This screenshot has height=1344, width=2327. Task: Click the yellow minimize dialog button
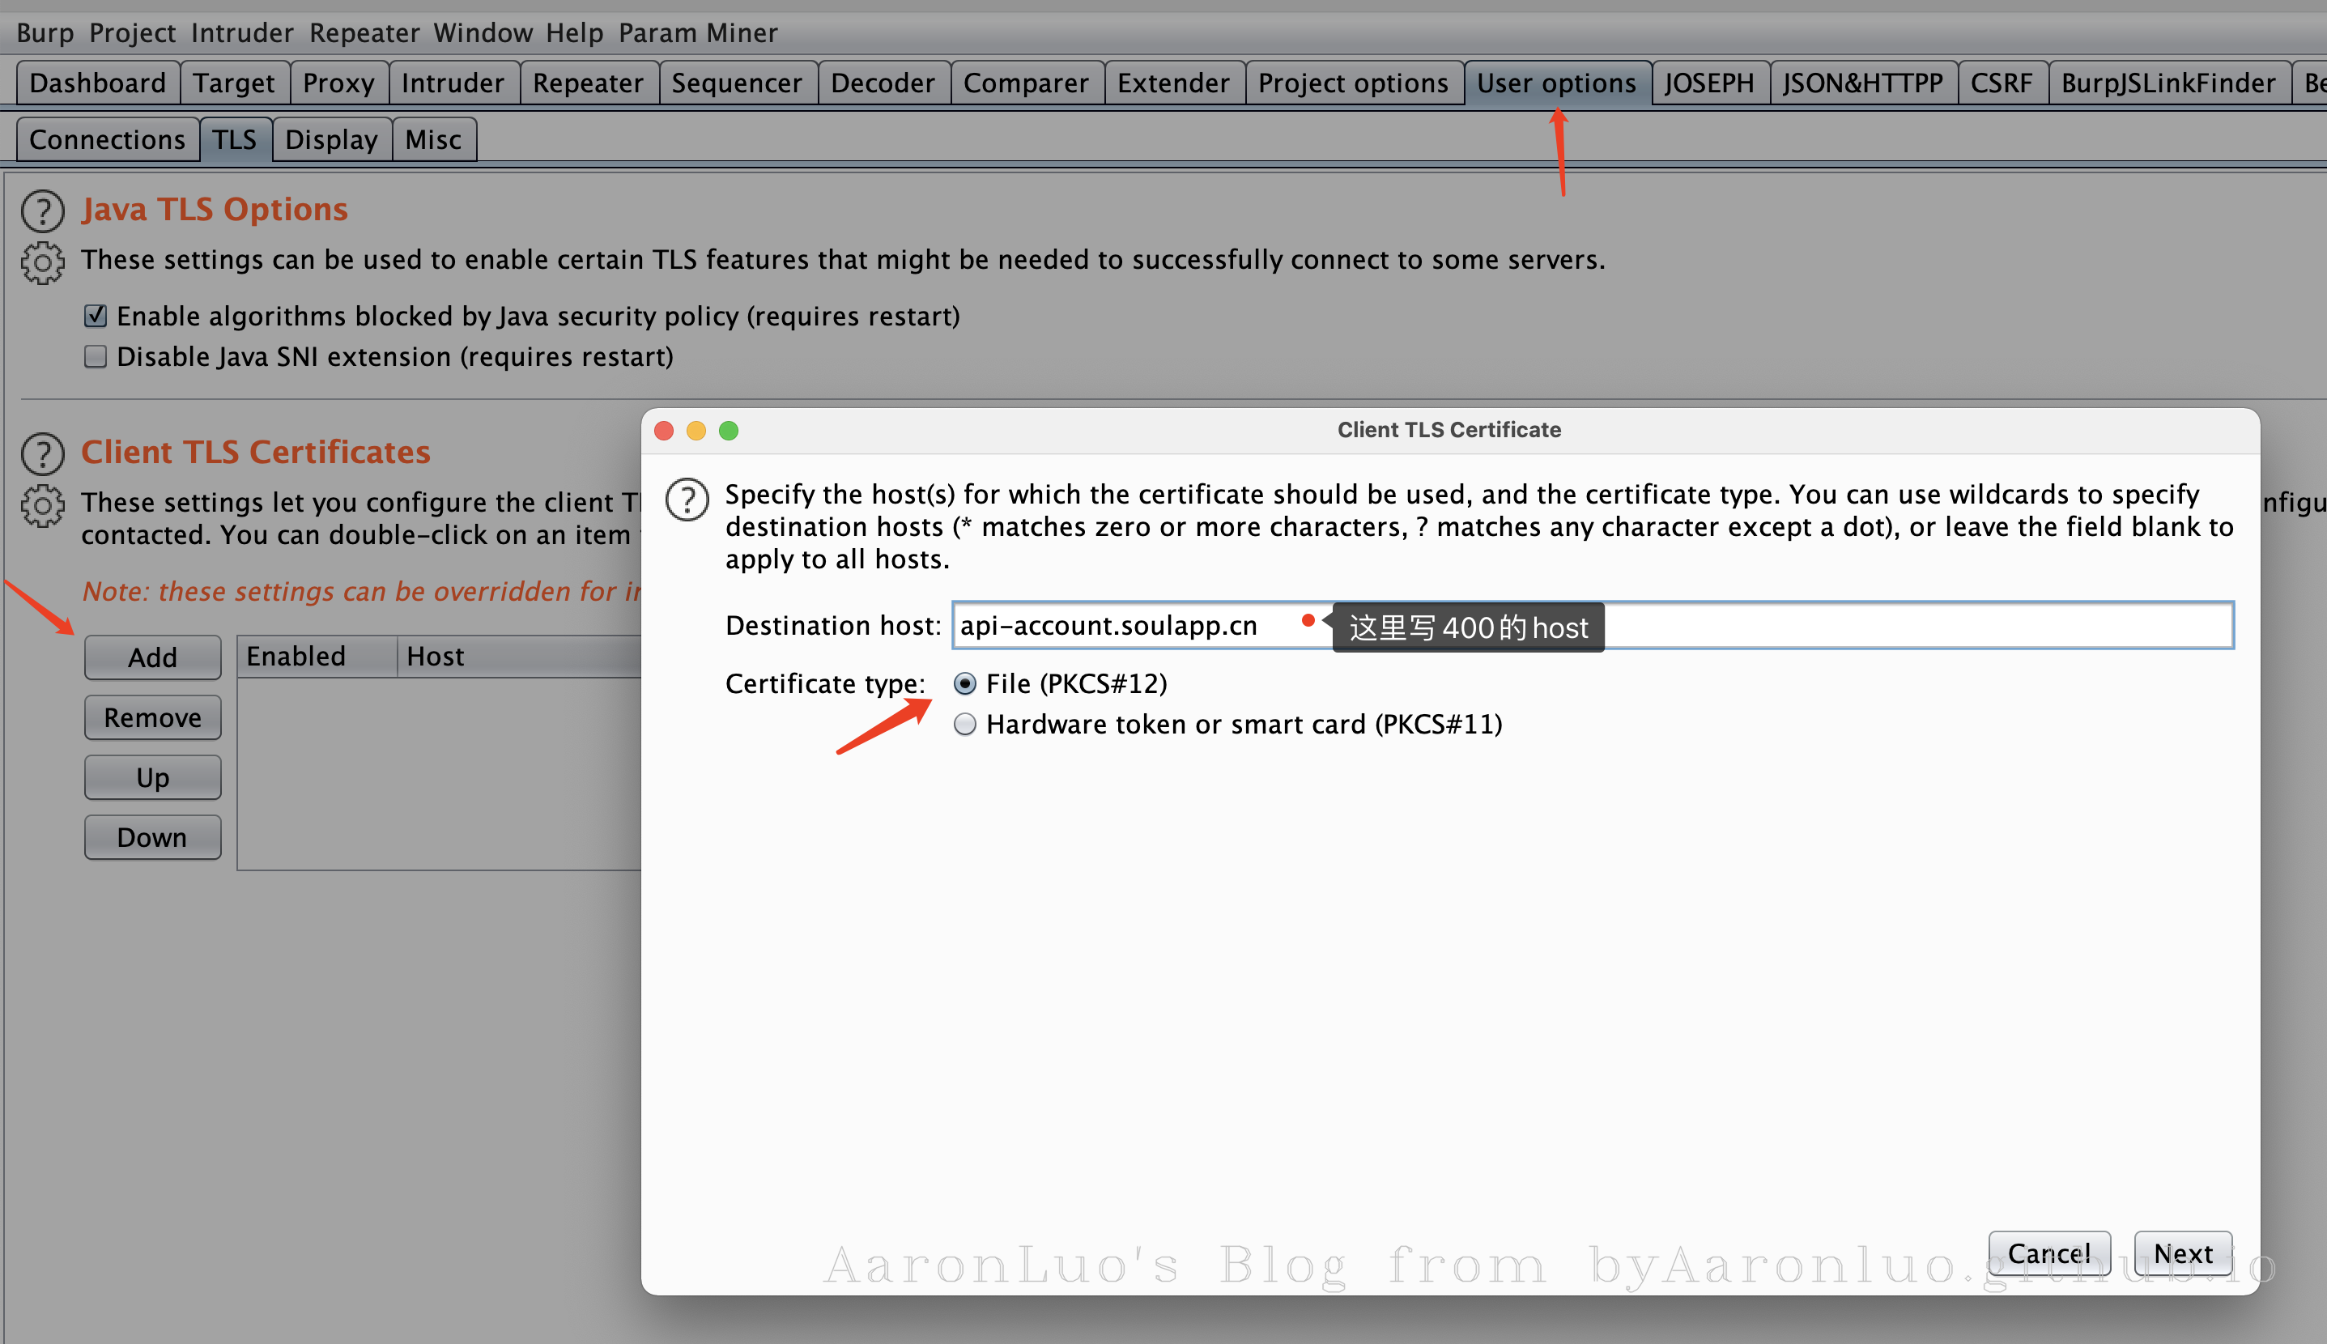click(x=696, y=430)
